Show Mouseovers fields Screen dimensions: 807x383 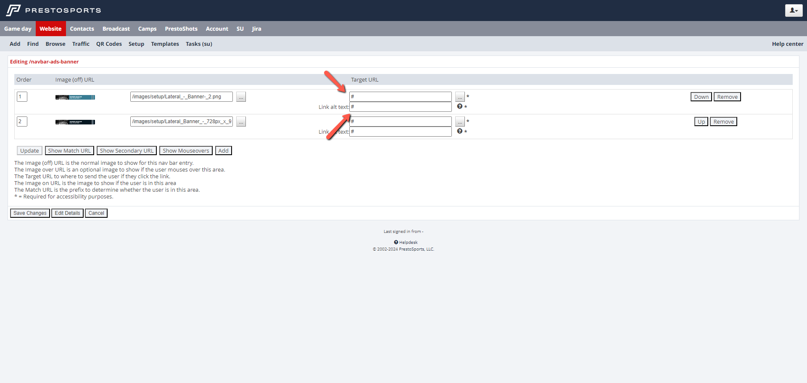point(186,151)
